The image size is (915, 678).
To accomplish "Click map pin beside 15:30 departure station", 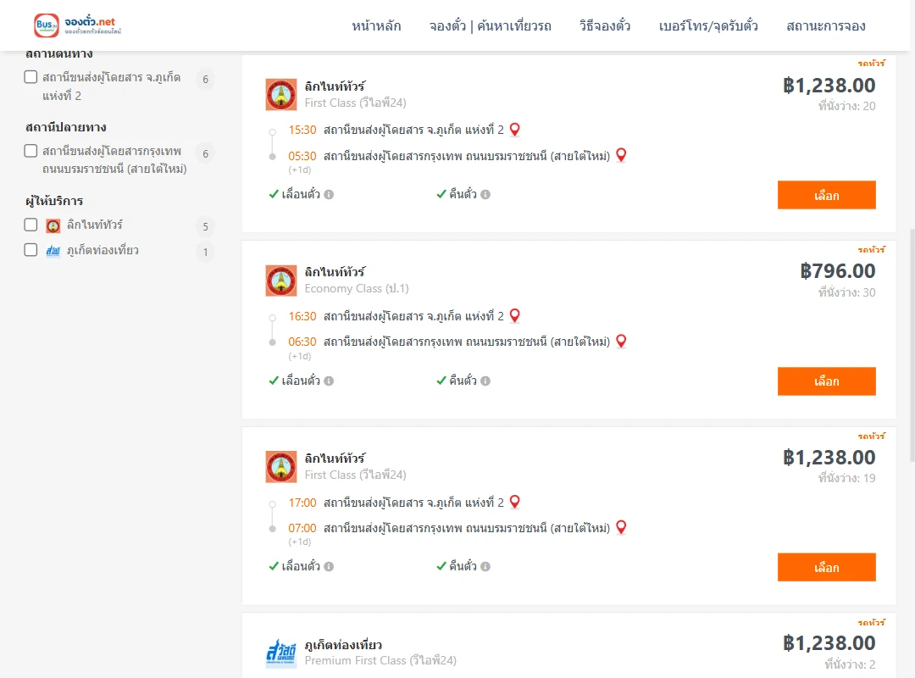I will click(515, 130).
